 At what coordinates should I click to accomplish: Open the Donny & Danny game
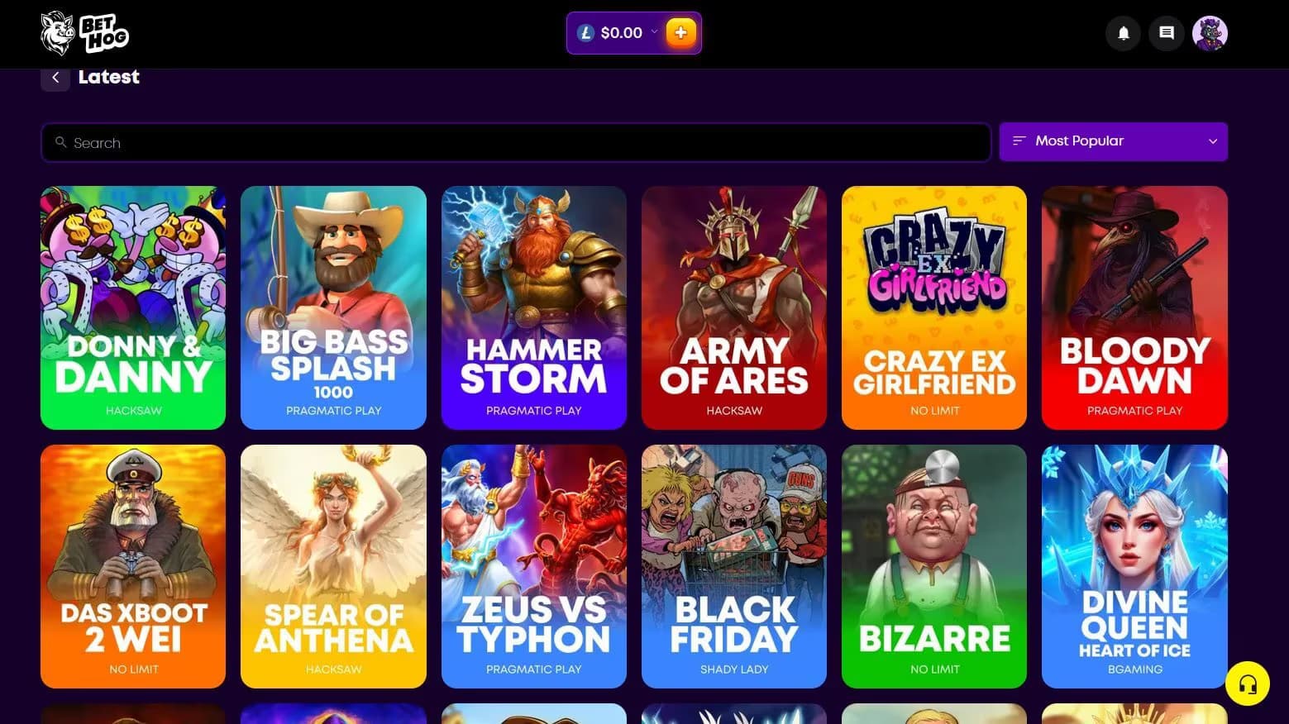tap(133, 307)
